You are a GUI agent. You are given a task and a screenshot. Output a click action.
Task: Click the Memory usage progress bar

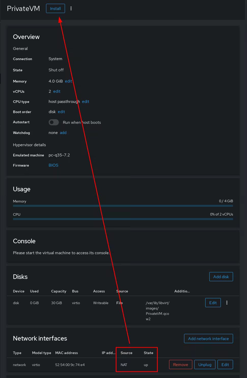click(123, 206)
